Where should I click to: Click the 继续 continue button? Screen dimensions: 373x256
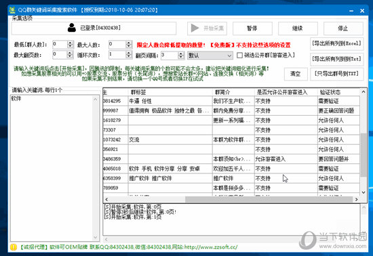(x=298, y=28)
